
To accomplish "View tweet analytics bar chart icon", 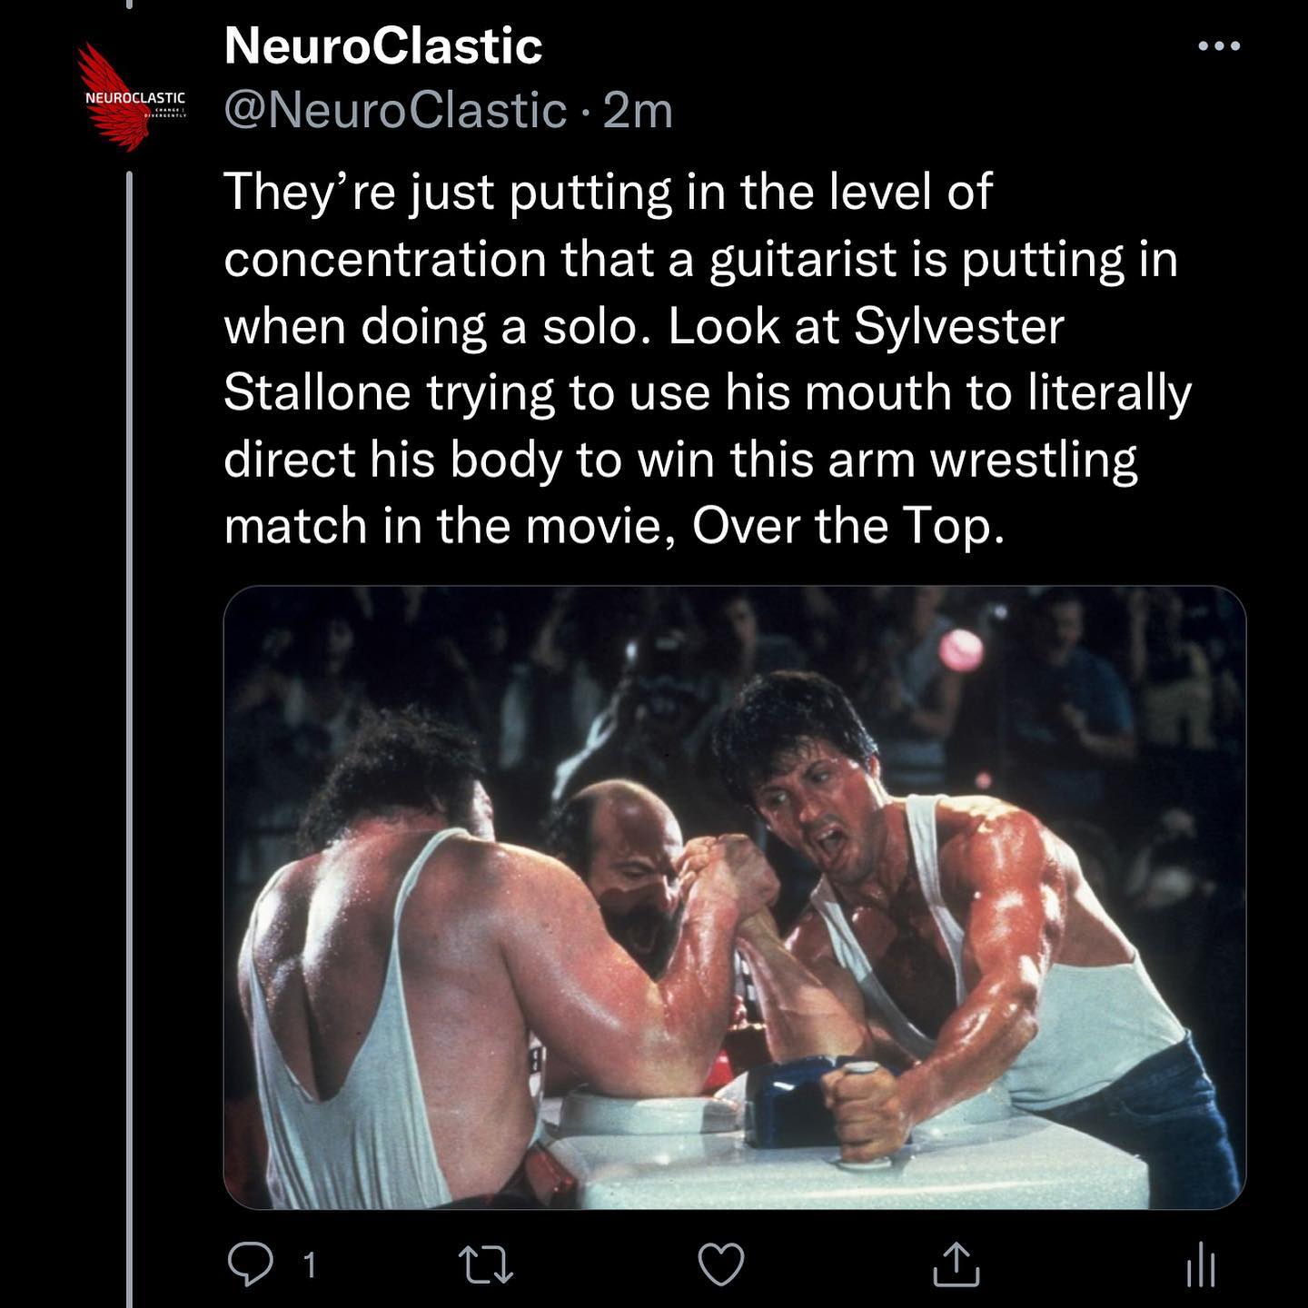I will (x=1201, y=1264).
